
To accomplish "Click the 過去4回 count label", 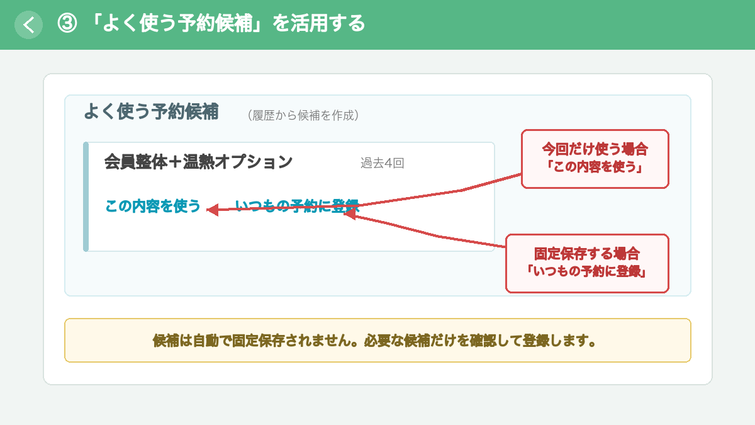I will 382,163.
